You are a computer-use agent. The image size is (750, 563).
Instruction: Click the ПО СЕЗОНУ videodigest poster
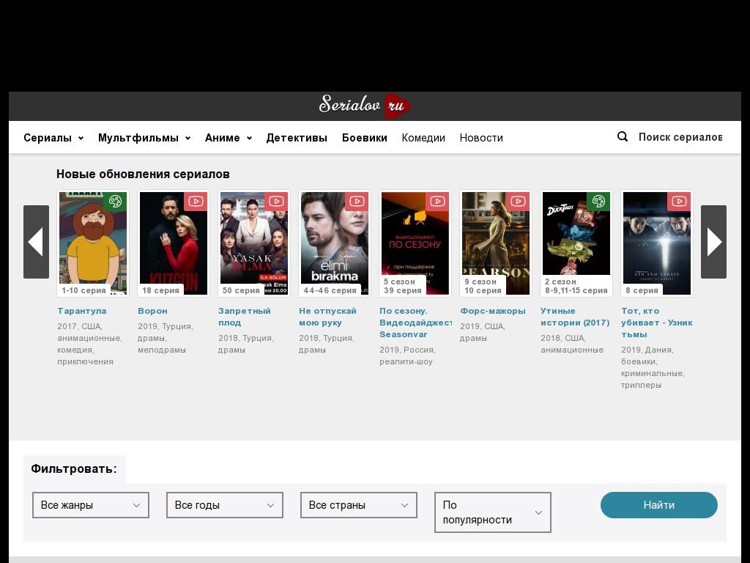[x=415, y=243]
